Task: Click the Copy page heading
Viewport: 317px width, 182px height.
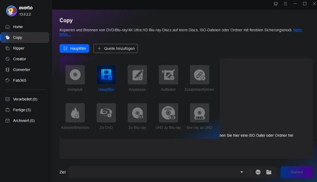Action: coord(66,20)
